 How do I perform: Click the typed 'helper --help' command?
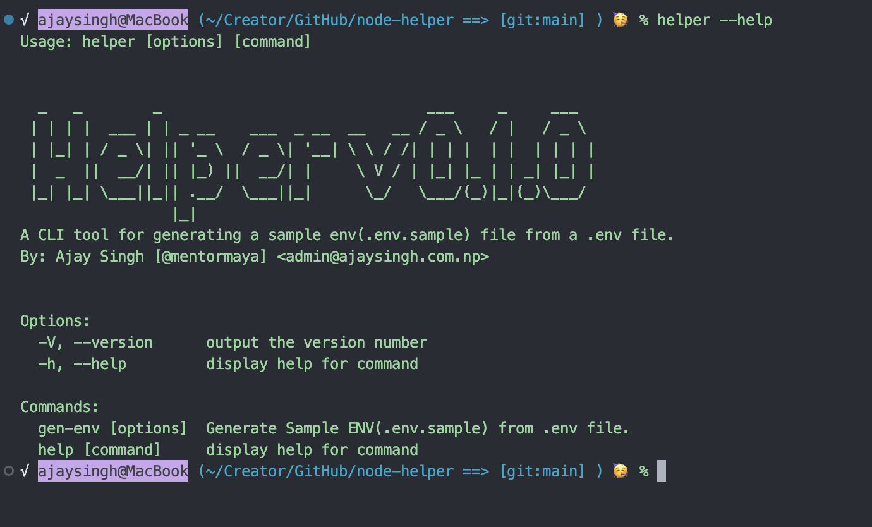pos(715,20)
